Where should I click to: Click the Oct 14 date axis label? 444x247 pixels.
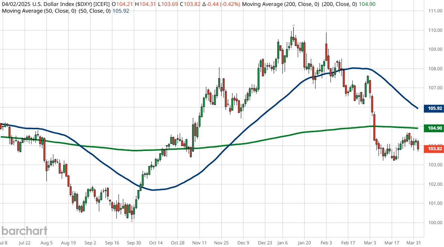coord(156,243)
